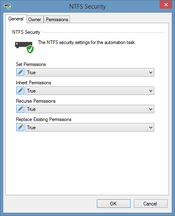Click the True value in Set Permissions
Viewport: 175px width, 216px height.
tap(31, 73)
